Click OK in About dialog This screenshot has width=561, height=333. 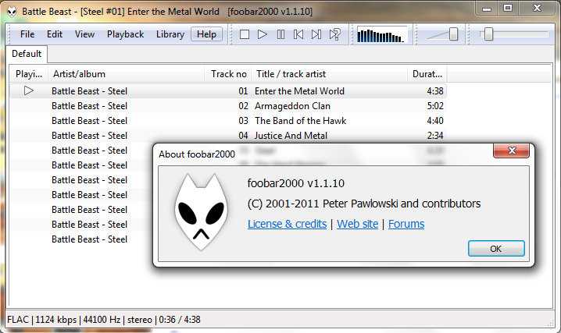pos(496,249)
